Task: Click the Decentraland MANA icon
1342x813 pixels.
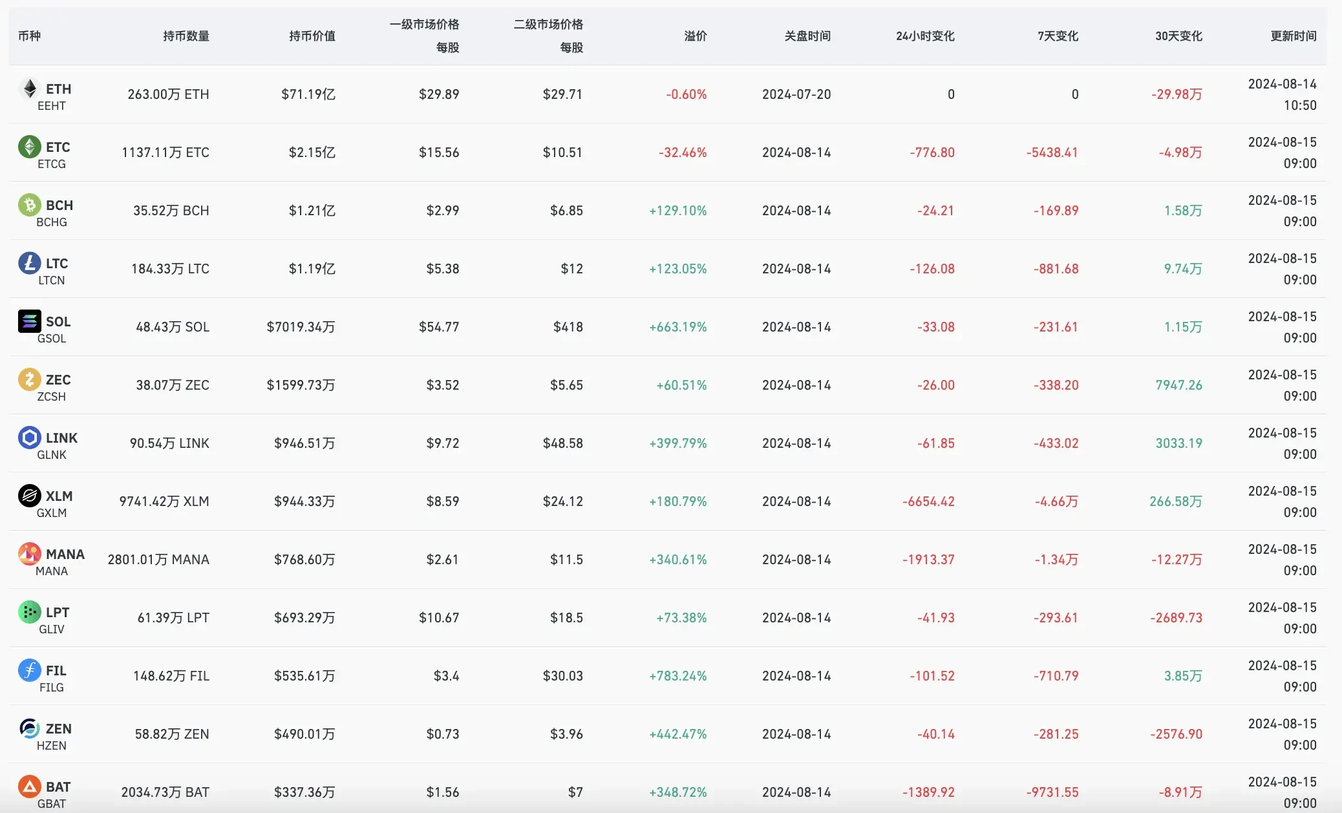Action: pos(29,554)
